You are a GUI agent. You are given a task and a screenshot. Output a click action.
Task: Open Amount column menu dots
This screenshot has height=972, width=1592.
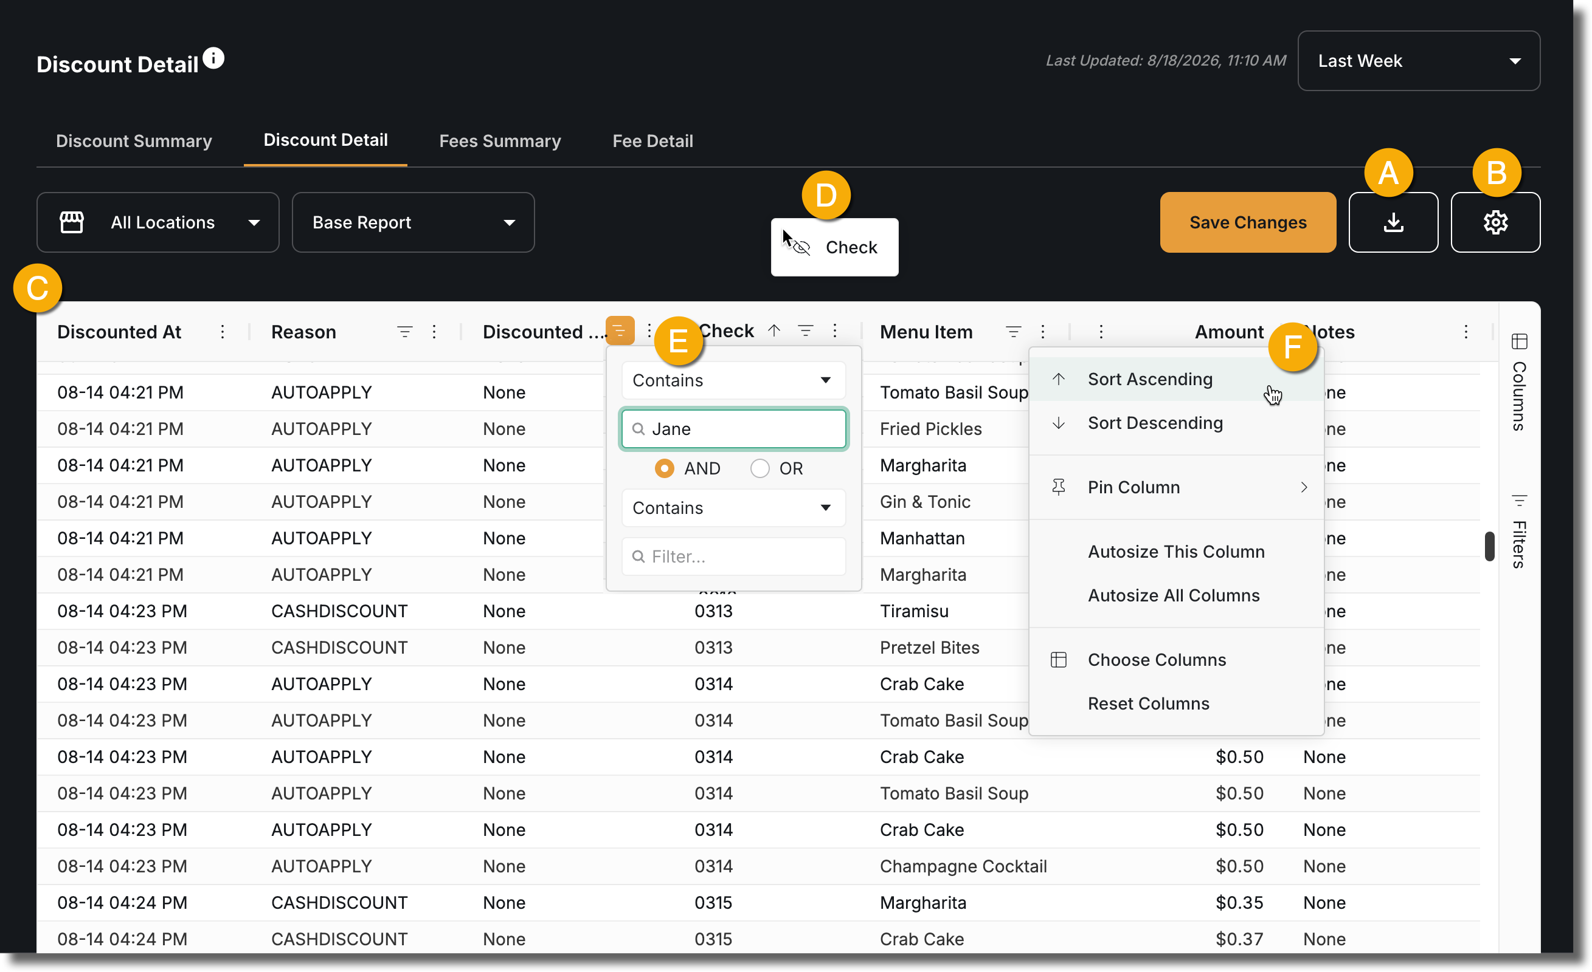pyautogui.click(x=1101, y=332)
